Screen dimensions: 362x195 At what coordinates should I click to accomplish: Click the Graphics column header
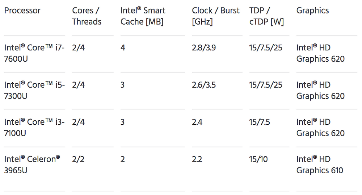click(x=312, y=11)
